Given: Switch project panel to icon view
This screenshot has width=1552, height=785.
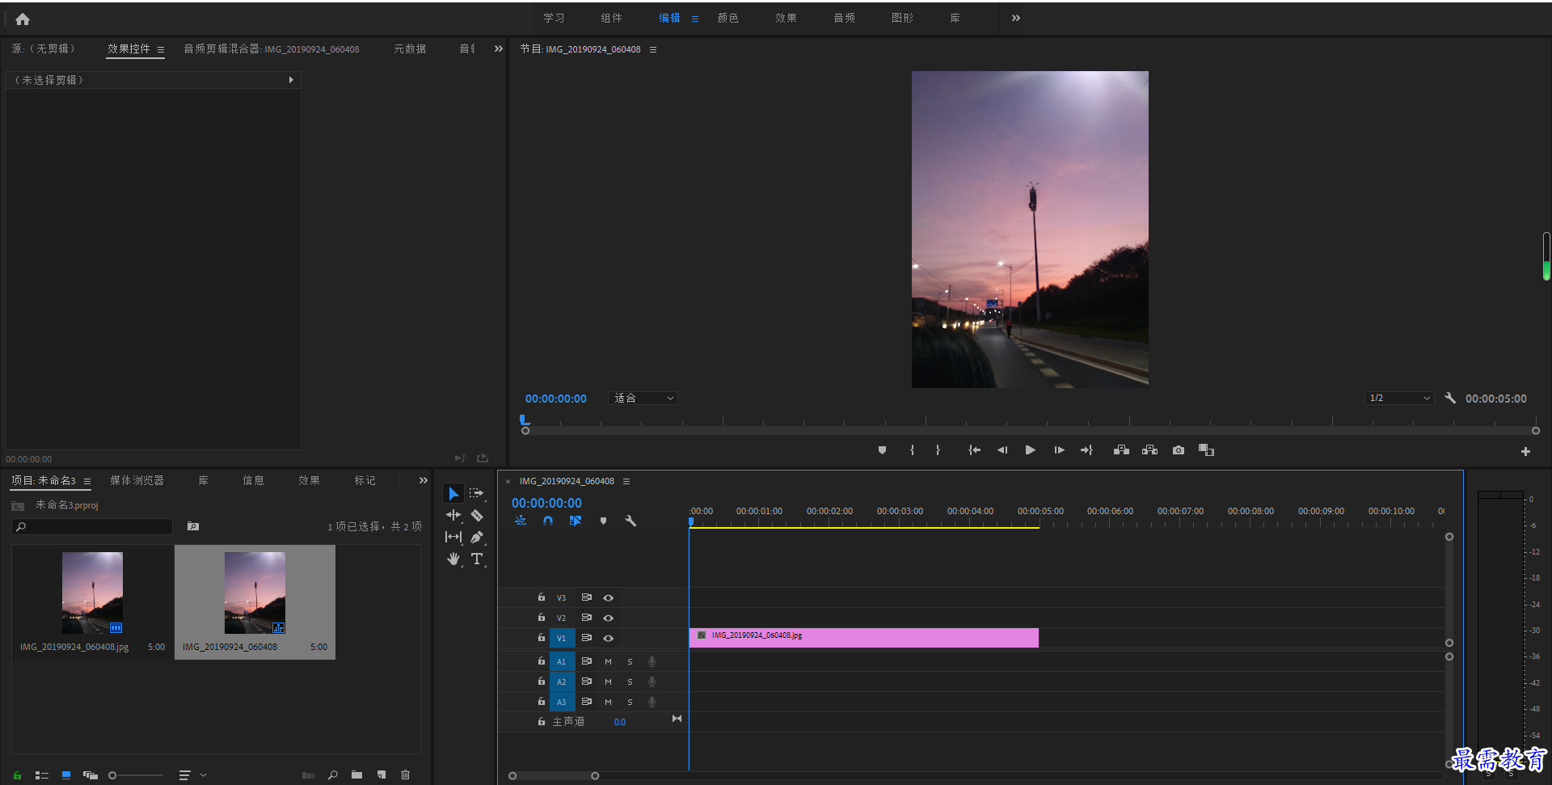Looking at the screenshot, I should point(66,775).
